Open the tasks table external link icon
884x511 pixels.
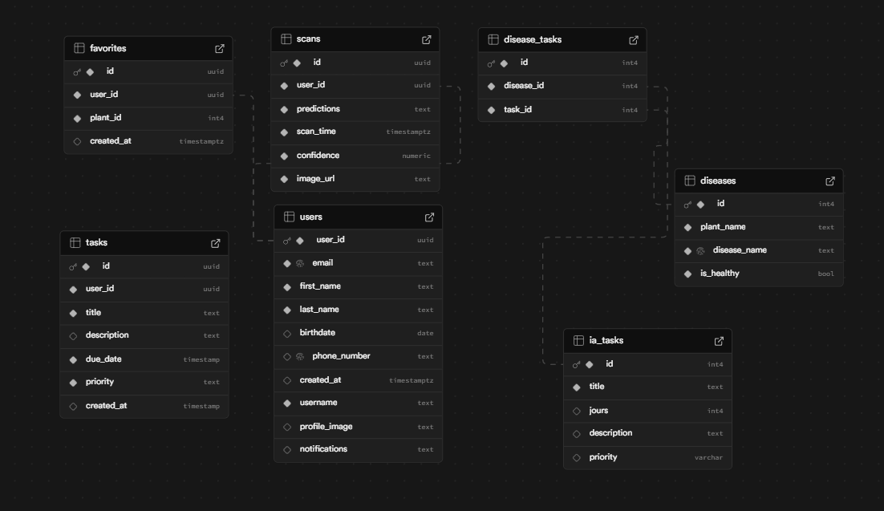pos(216,243)
